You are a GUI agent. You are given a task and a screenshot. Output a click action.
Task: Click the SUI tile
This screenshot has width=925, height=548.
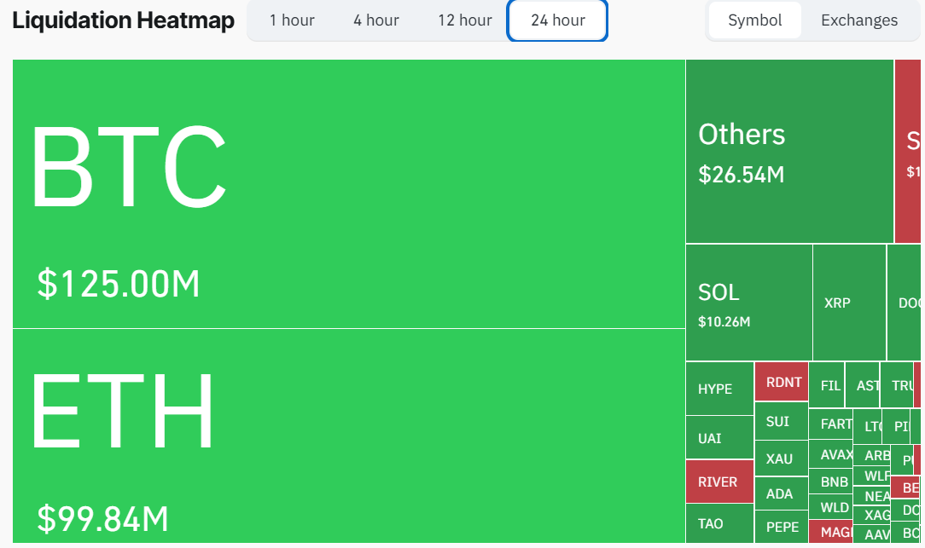(x=781, y=421)
